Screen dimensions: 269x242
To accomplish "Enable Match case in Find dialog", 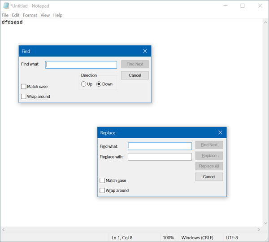I will click(x=24, y=87).
